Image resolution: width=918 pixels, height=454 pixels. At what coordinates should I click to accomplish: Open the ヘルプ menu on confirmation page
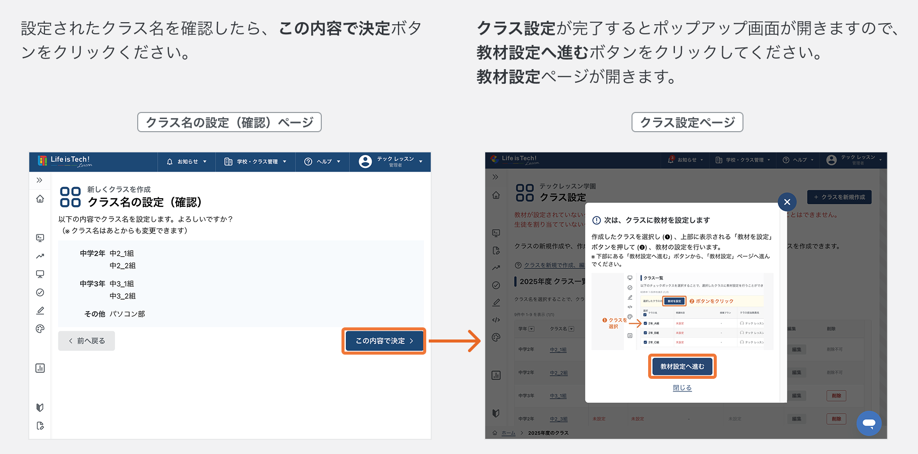click(x=322, y=162)
